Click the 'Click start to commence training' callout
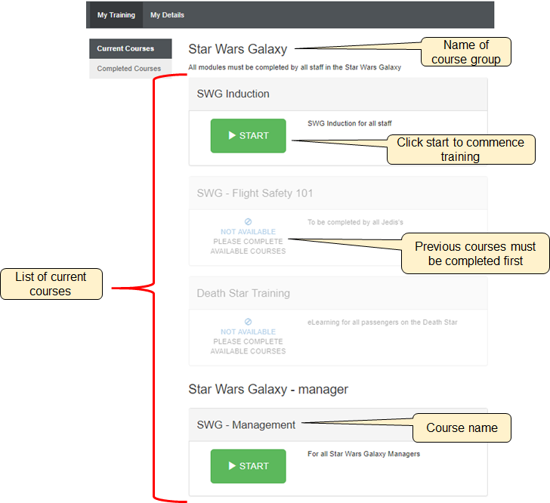550x503 pixels. pos(460,150)
